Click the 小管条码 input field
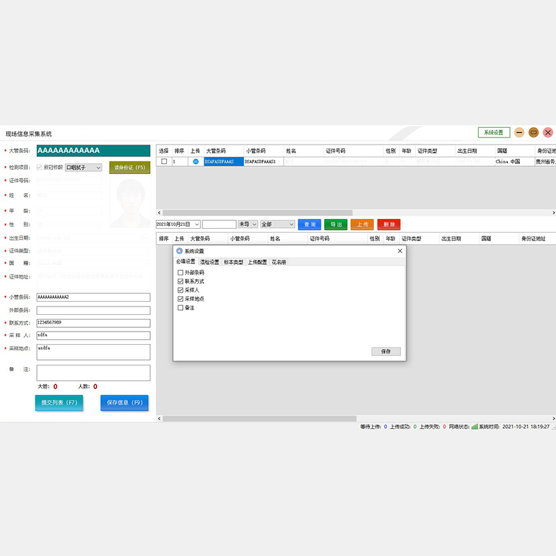 click(93, 297)
